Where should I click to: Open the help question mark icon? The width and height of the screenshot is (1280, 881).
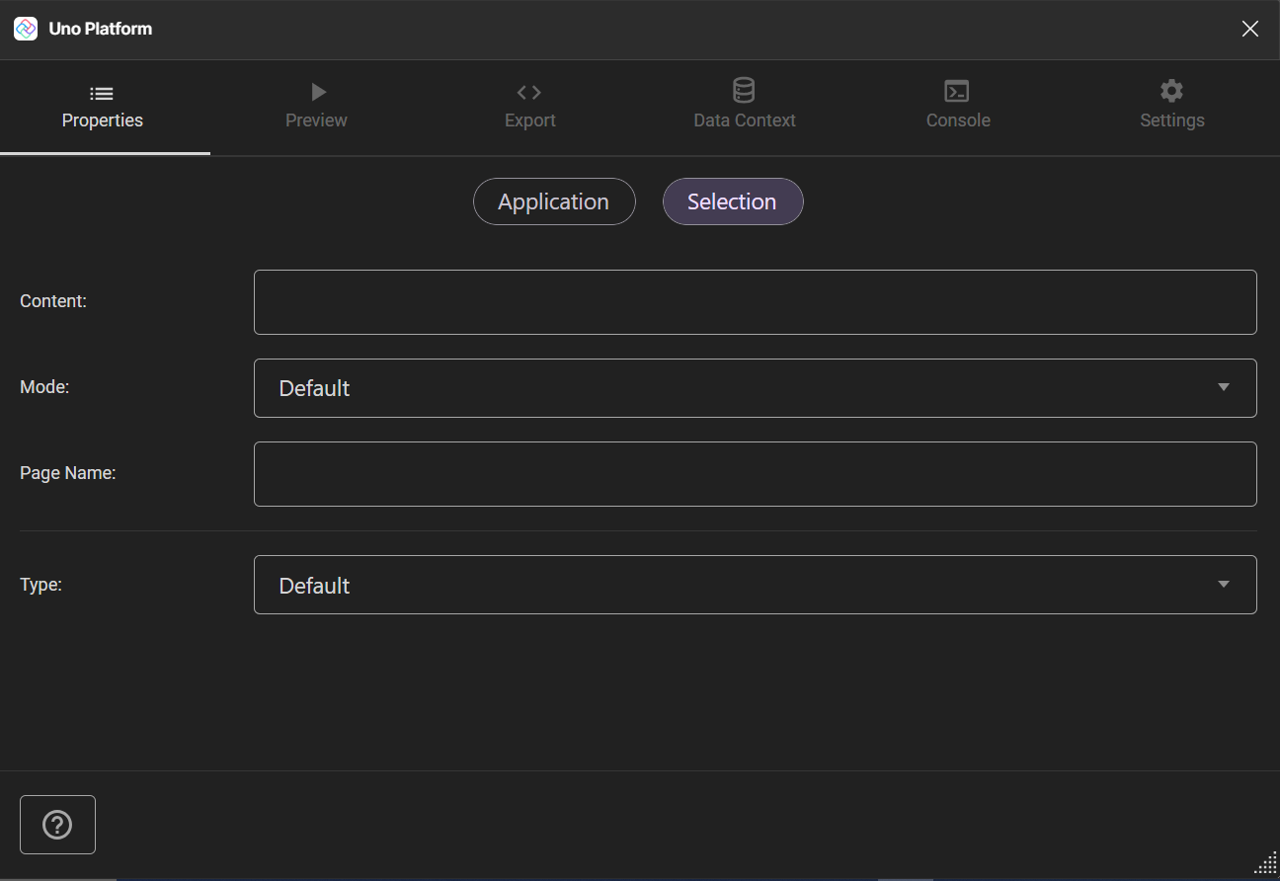pyautogui.click(x=57, y=824)
